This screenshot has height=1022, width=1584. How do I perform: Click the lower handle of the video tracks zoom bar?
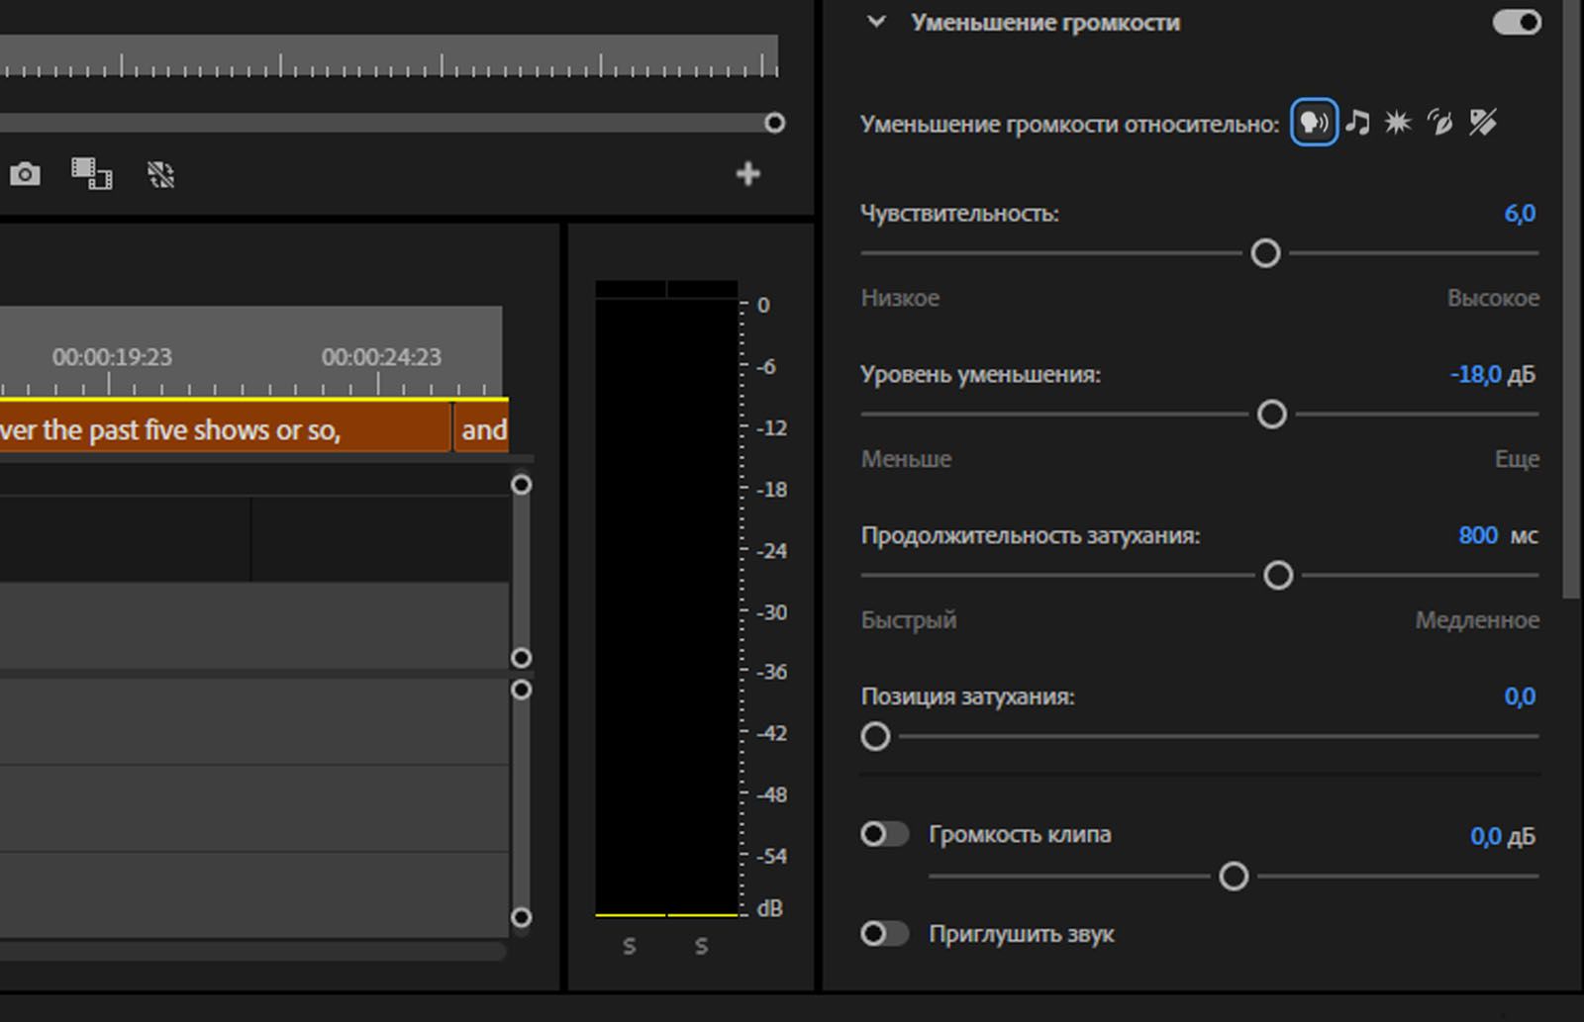[x=521, y=658]
